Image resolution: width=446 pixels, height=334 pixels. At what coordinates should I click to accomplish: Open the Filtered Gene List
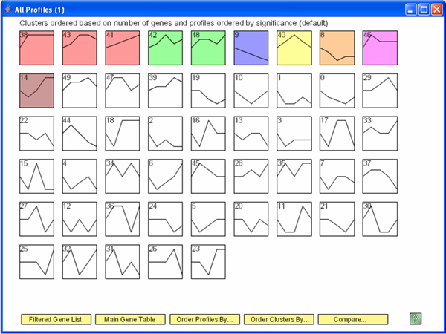pos(56,319)
